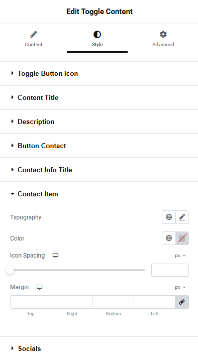Click the Color global colors globe icon
The image size is (198, 359).
pyautogui.click(x=169, y=238)
